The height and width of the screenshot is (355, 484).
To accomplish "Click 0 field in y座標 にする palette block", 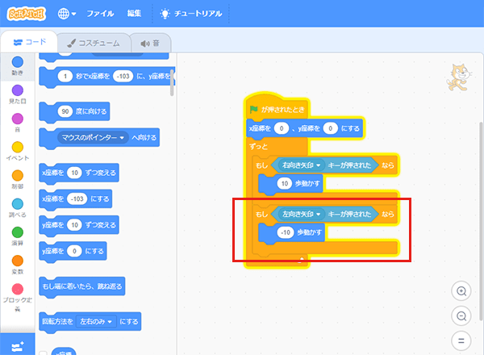I will pyautogui.click(x=74, y=251).
